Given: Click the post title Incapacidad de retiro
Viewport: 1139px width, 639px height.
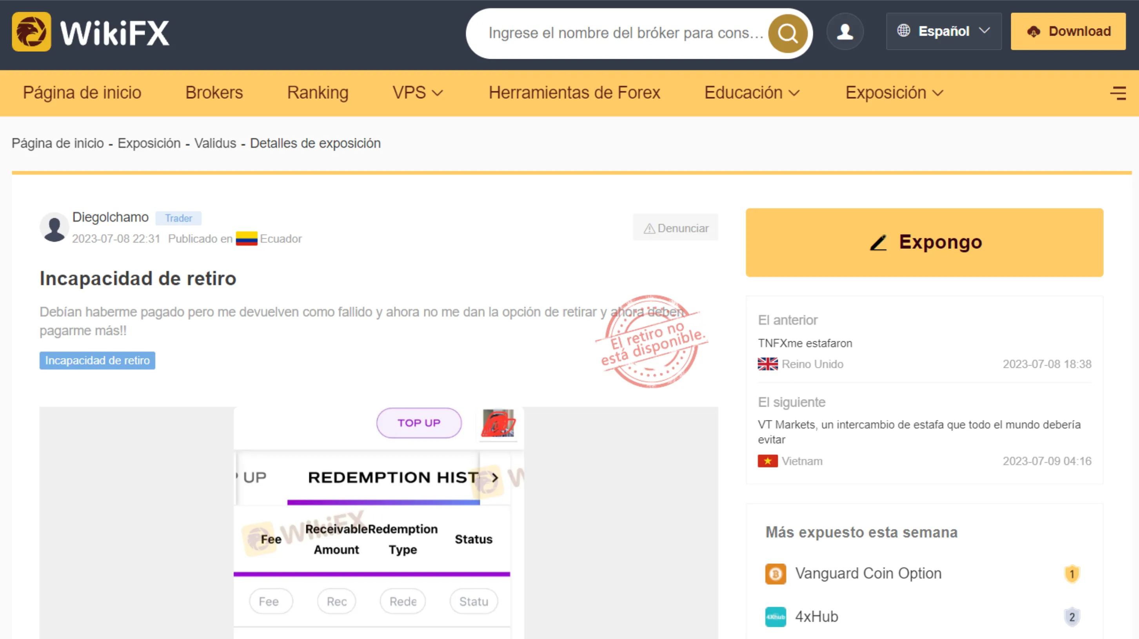Looking at the screenshot, I should [138, 279].
